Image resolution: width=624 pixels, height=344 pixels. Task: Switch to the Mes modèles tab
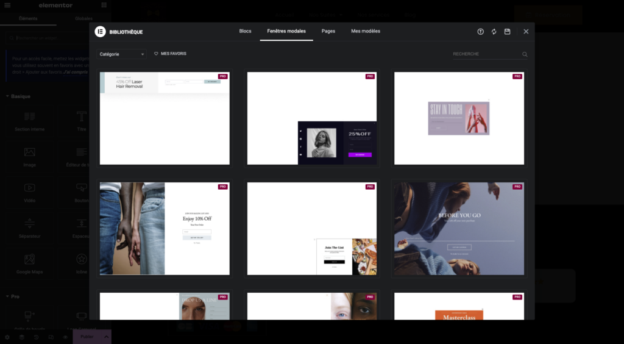366,31
